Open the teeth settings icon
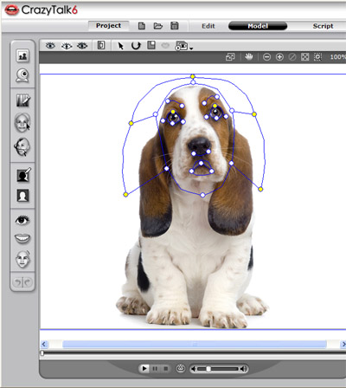Viewport: 346px width, 388px height. point(22,239)
